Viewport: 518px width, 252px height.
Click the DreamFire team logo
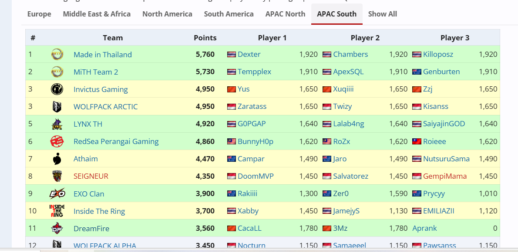[57, 229]
